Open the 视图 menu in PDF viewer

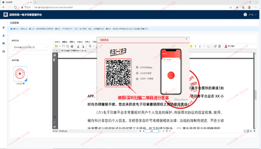(x=72, y=42)
